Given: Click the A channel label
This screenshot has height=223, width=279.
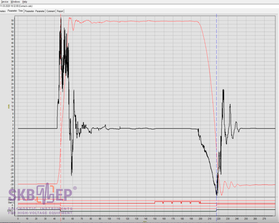Looking at the screenshot, I should pos(13,205).
